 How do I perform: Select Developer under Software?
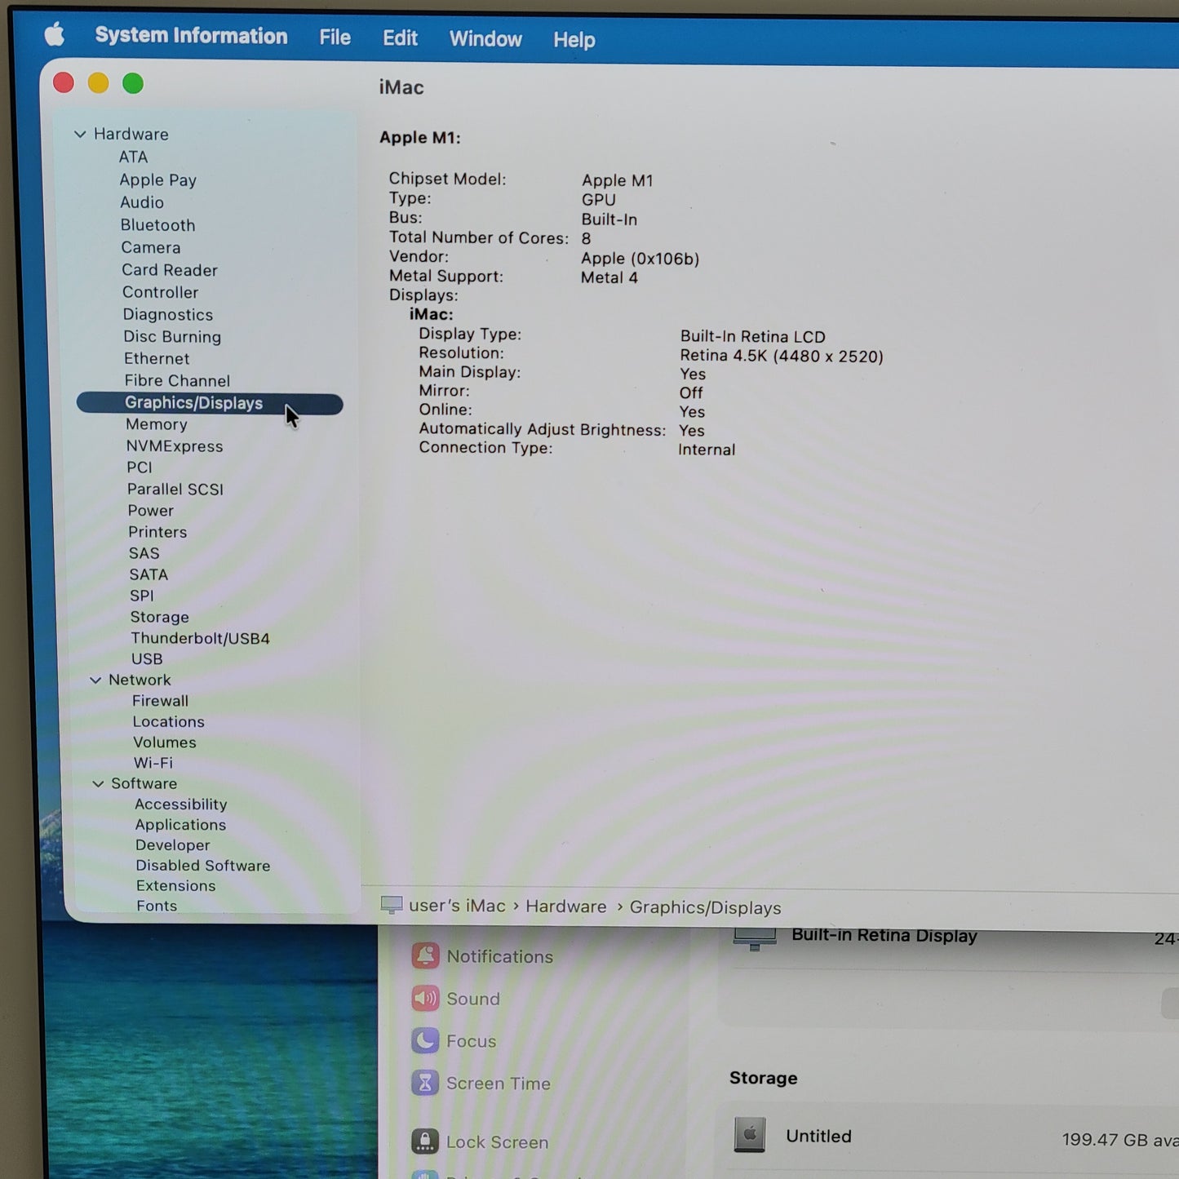click(x=173, y=845)
